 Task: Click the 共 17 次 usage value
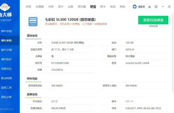pyautogui.click(x=63, y=50)
